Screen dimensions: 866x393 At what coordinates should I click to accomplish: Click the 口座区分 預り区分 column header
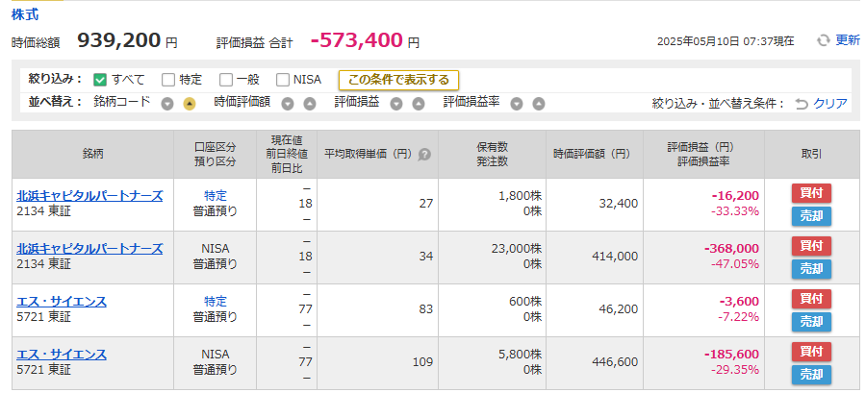(215, 155)
